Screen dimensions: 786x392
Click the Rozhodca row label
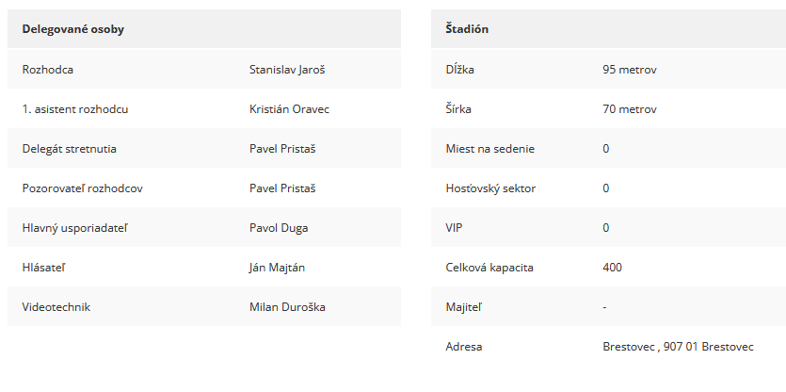pos(48,70)
